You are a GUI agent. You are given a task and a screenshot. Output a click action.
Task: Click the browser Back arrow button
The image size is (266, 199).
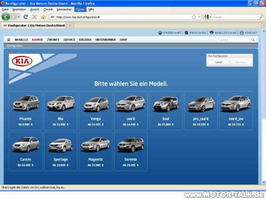[x=6, y=17]
